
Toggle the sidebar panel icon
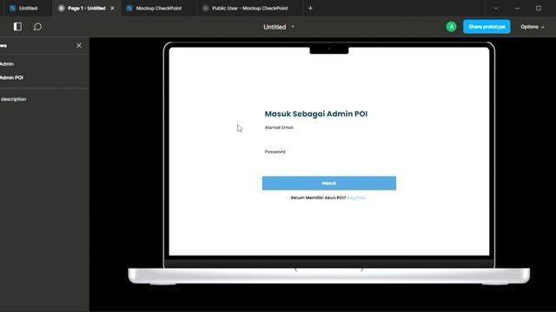click(x=17, y=27)
